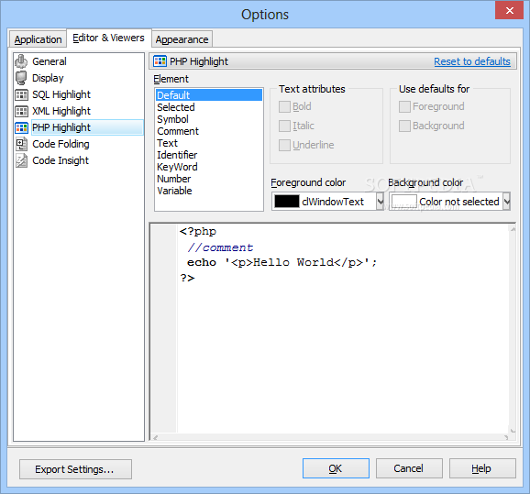Toggle the Italic checkbox
Viewport: 530px width, 494px height.
click(284, 126)
